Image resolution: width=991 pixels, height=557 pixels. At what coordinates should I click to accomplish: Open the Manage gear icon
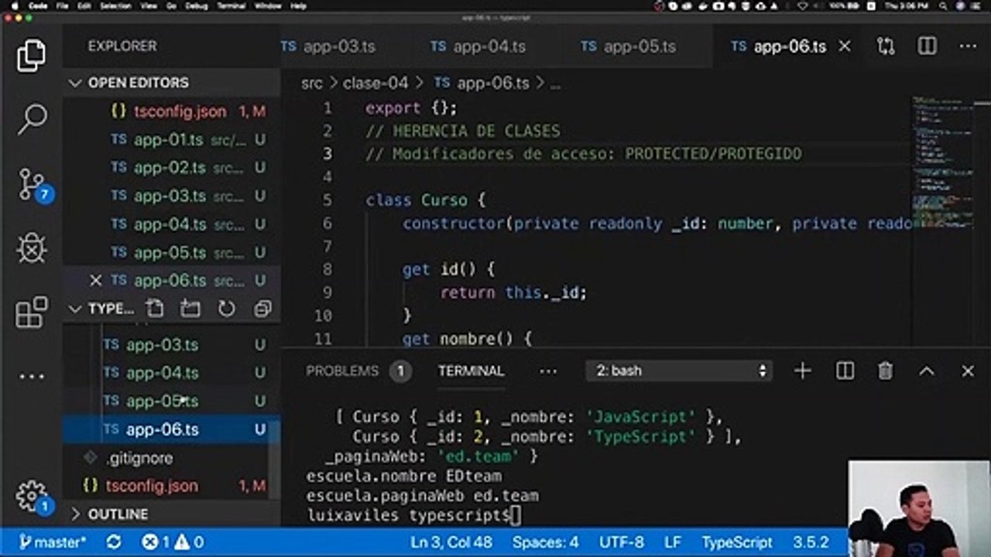[x=33, y=496]
